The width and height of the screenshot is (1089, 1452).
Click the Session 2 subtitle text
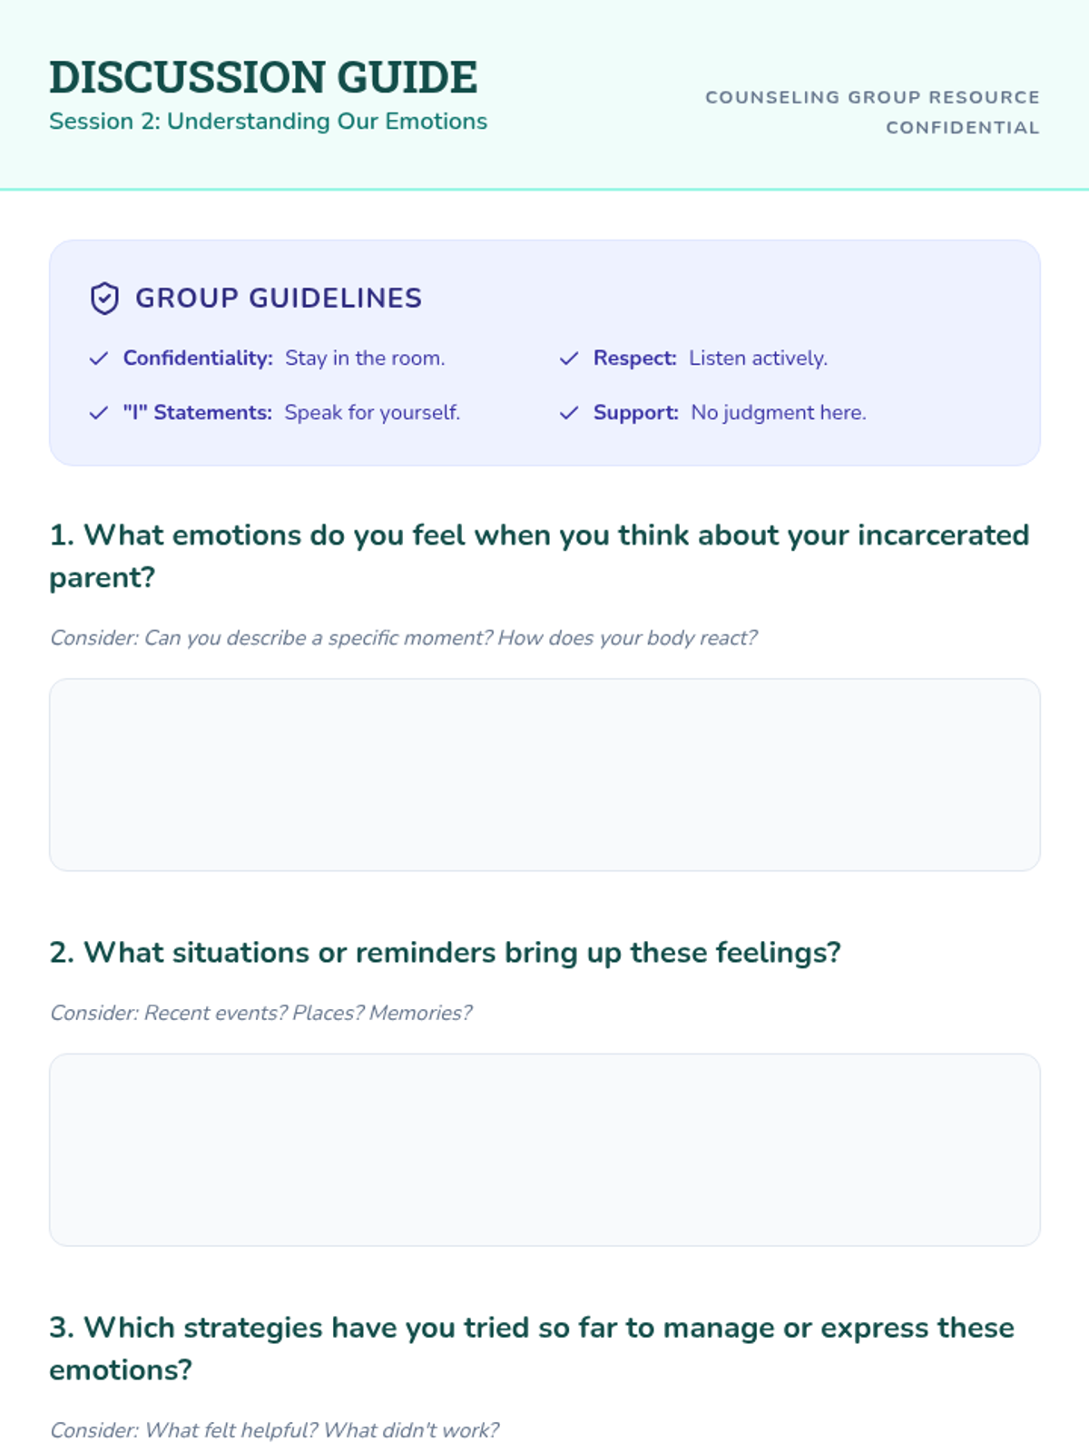tap(268, 122)
